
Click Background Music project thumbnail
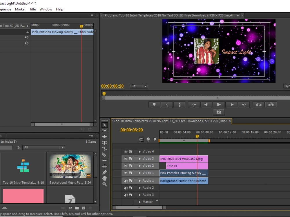70,166
